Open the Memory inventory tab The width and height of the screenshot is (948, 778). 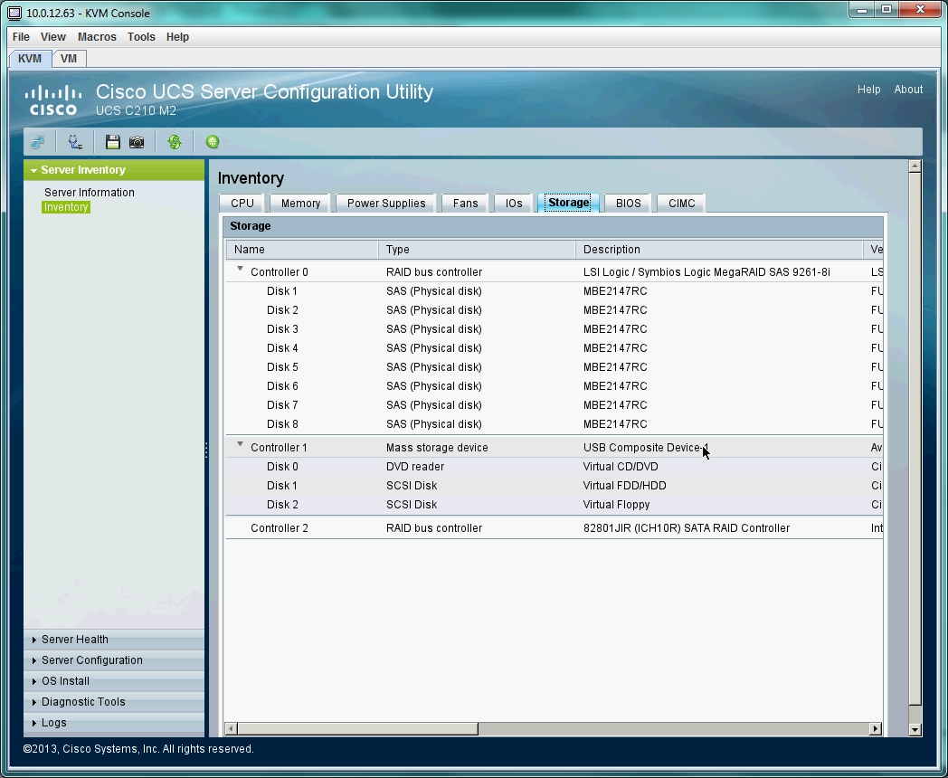tap(300, 204)
